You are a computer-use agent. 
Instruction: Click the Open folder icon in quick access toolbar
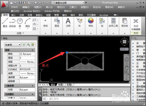tap(16, 3)
